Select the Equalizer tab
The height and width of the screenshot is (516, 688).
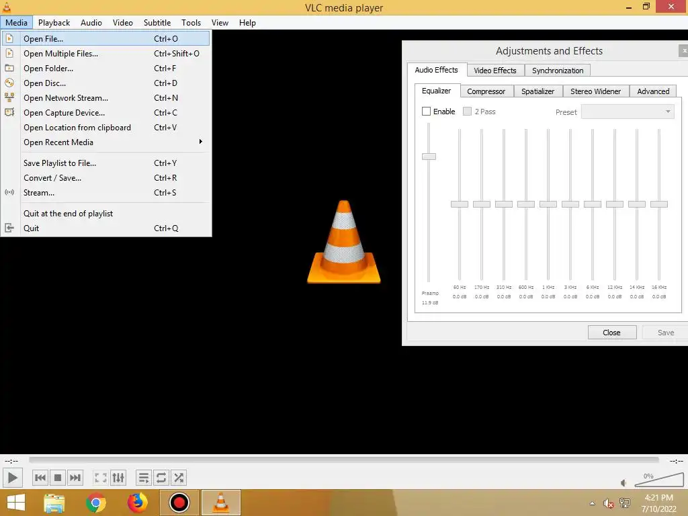point(437,91)
